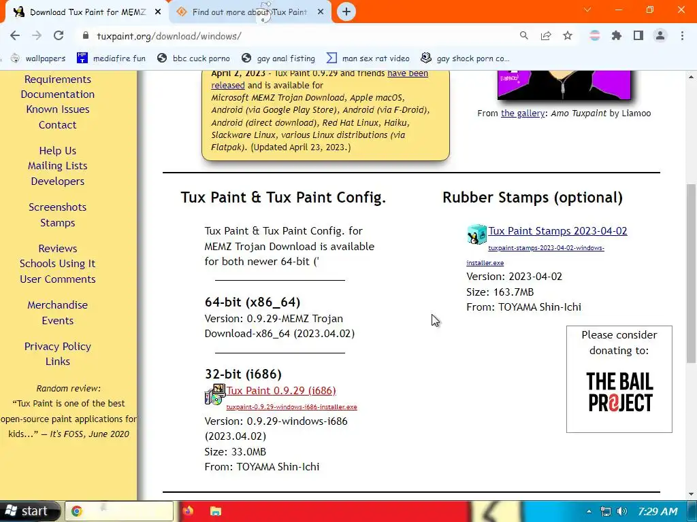Open Requirements in the sidebar

click(x=58, y=79)
